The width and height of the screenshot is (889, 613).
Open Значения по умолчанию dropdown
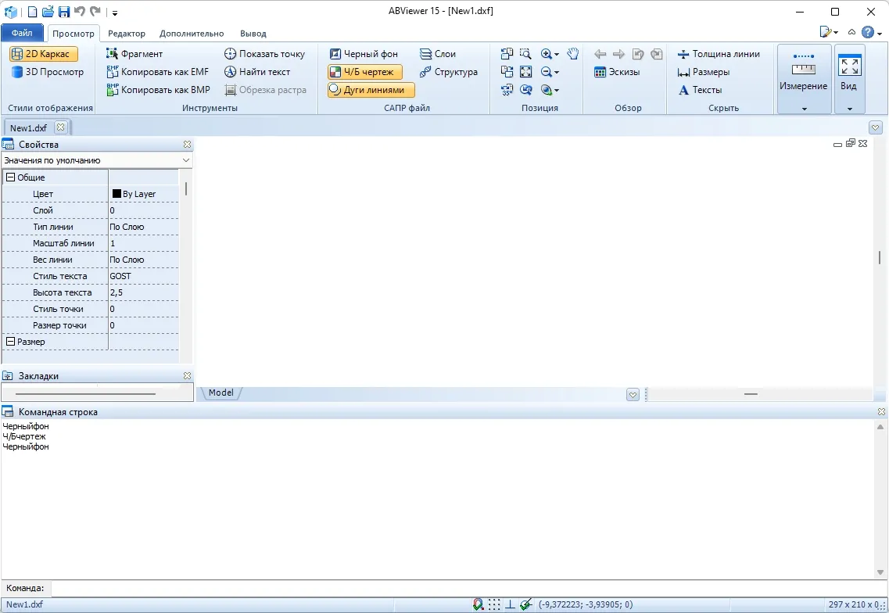[97, 160]
